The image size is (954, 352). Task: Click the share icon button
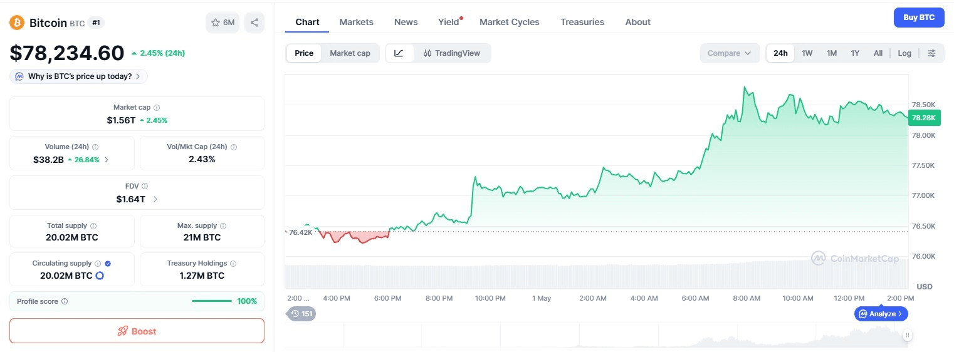[x=254, y=23]
